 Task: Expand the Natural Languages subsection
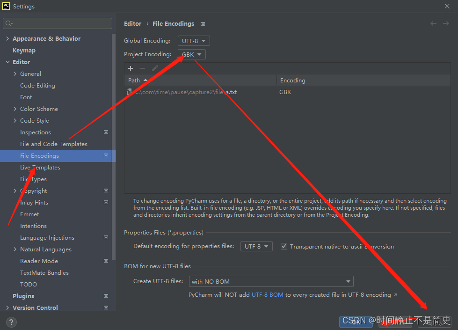tap(15, 249)
